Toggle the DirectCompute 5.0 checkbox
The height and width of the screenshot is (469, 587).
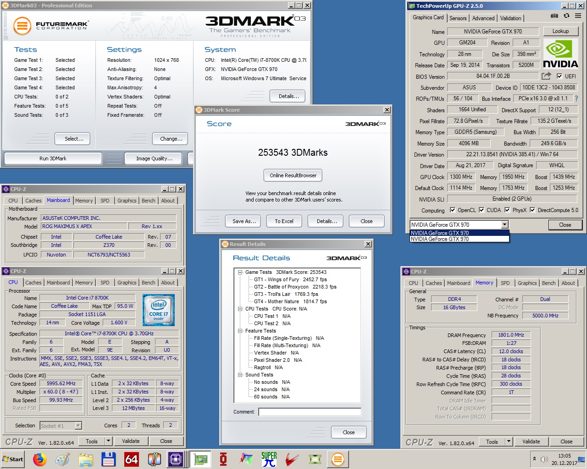[x=532, y=210]
